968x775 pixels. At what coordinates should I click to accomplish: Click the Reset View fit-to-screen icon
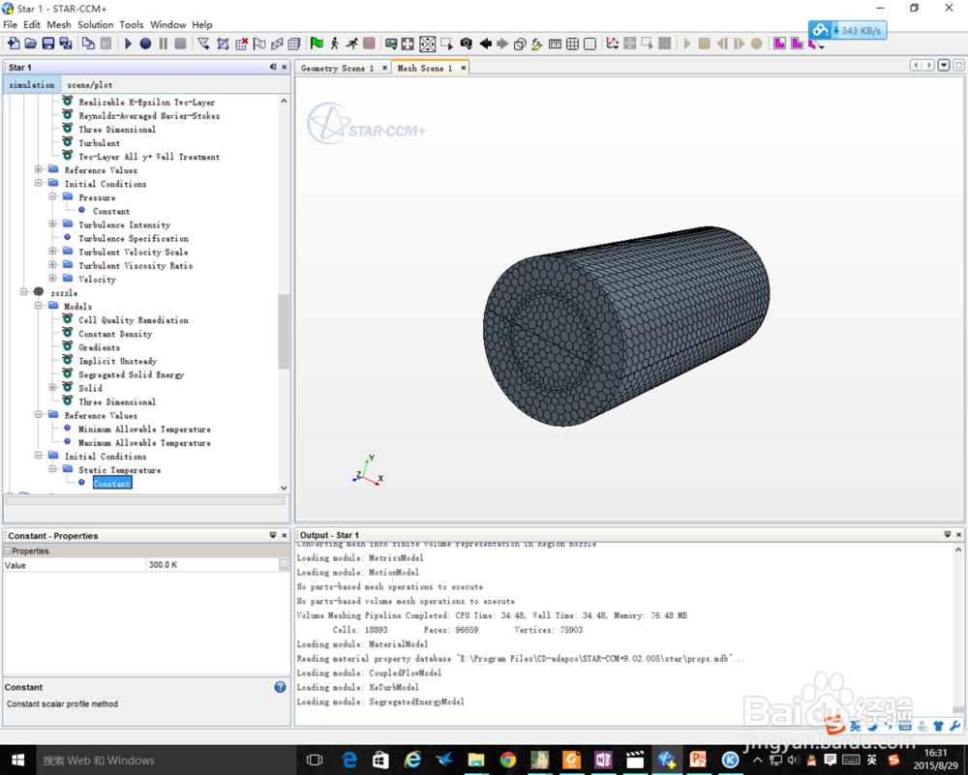tap(408, 44)
